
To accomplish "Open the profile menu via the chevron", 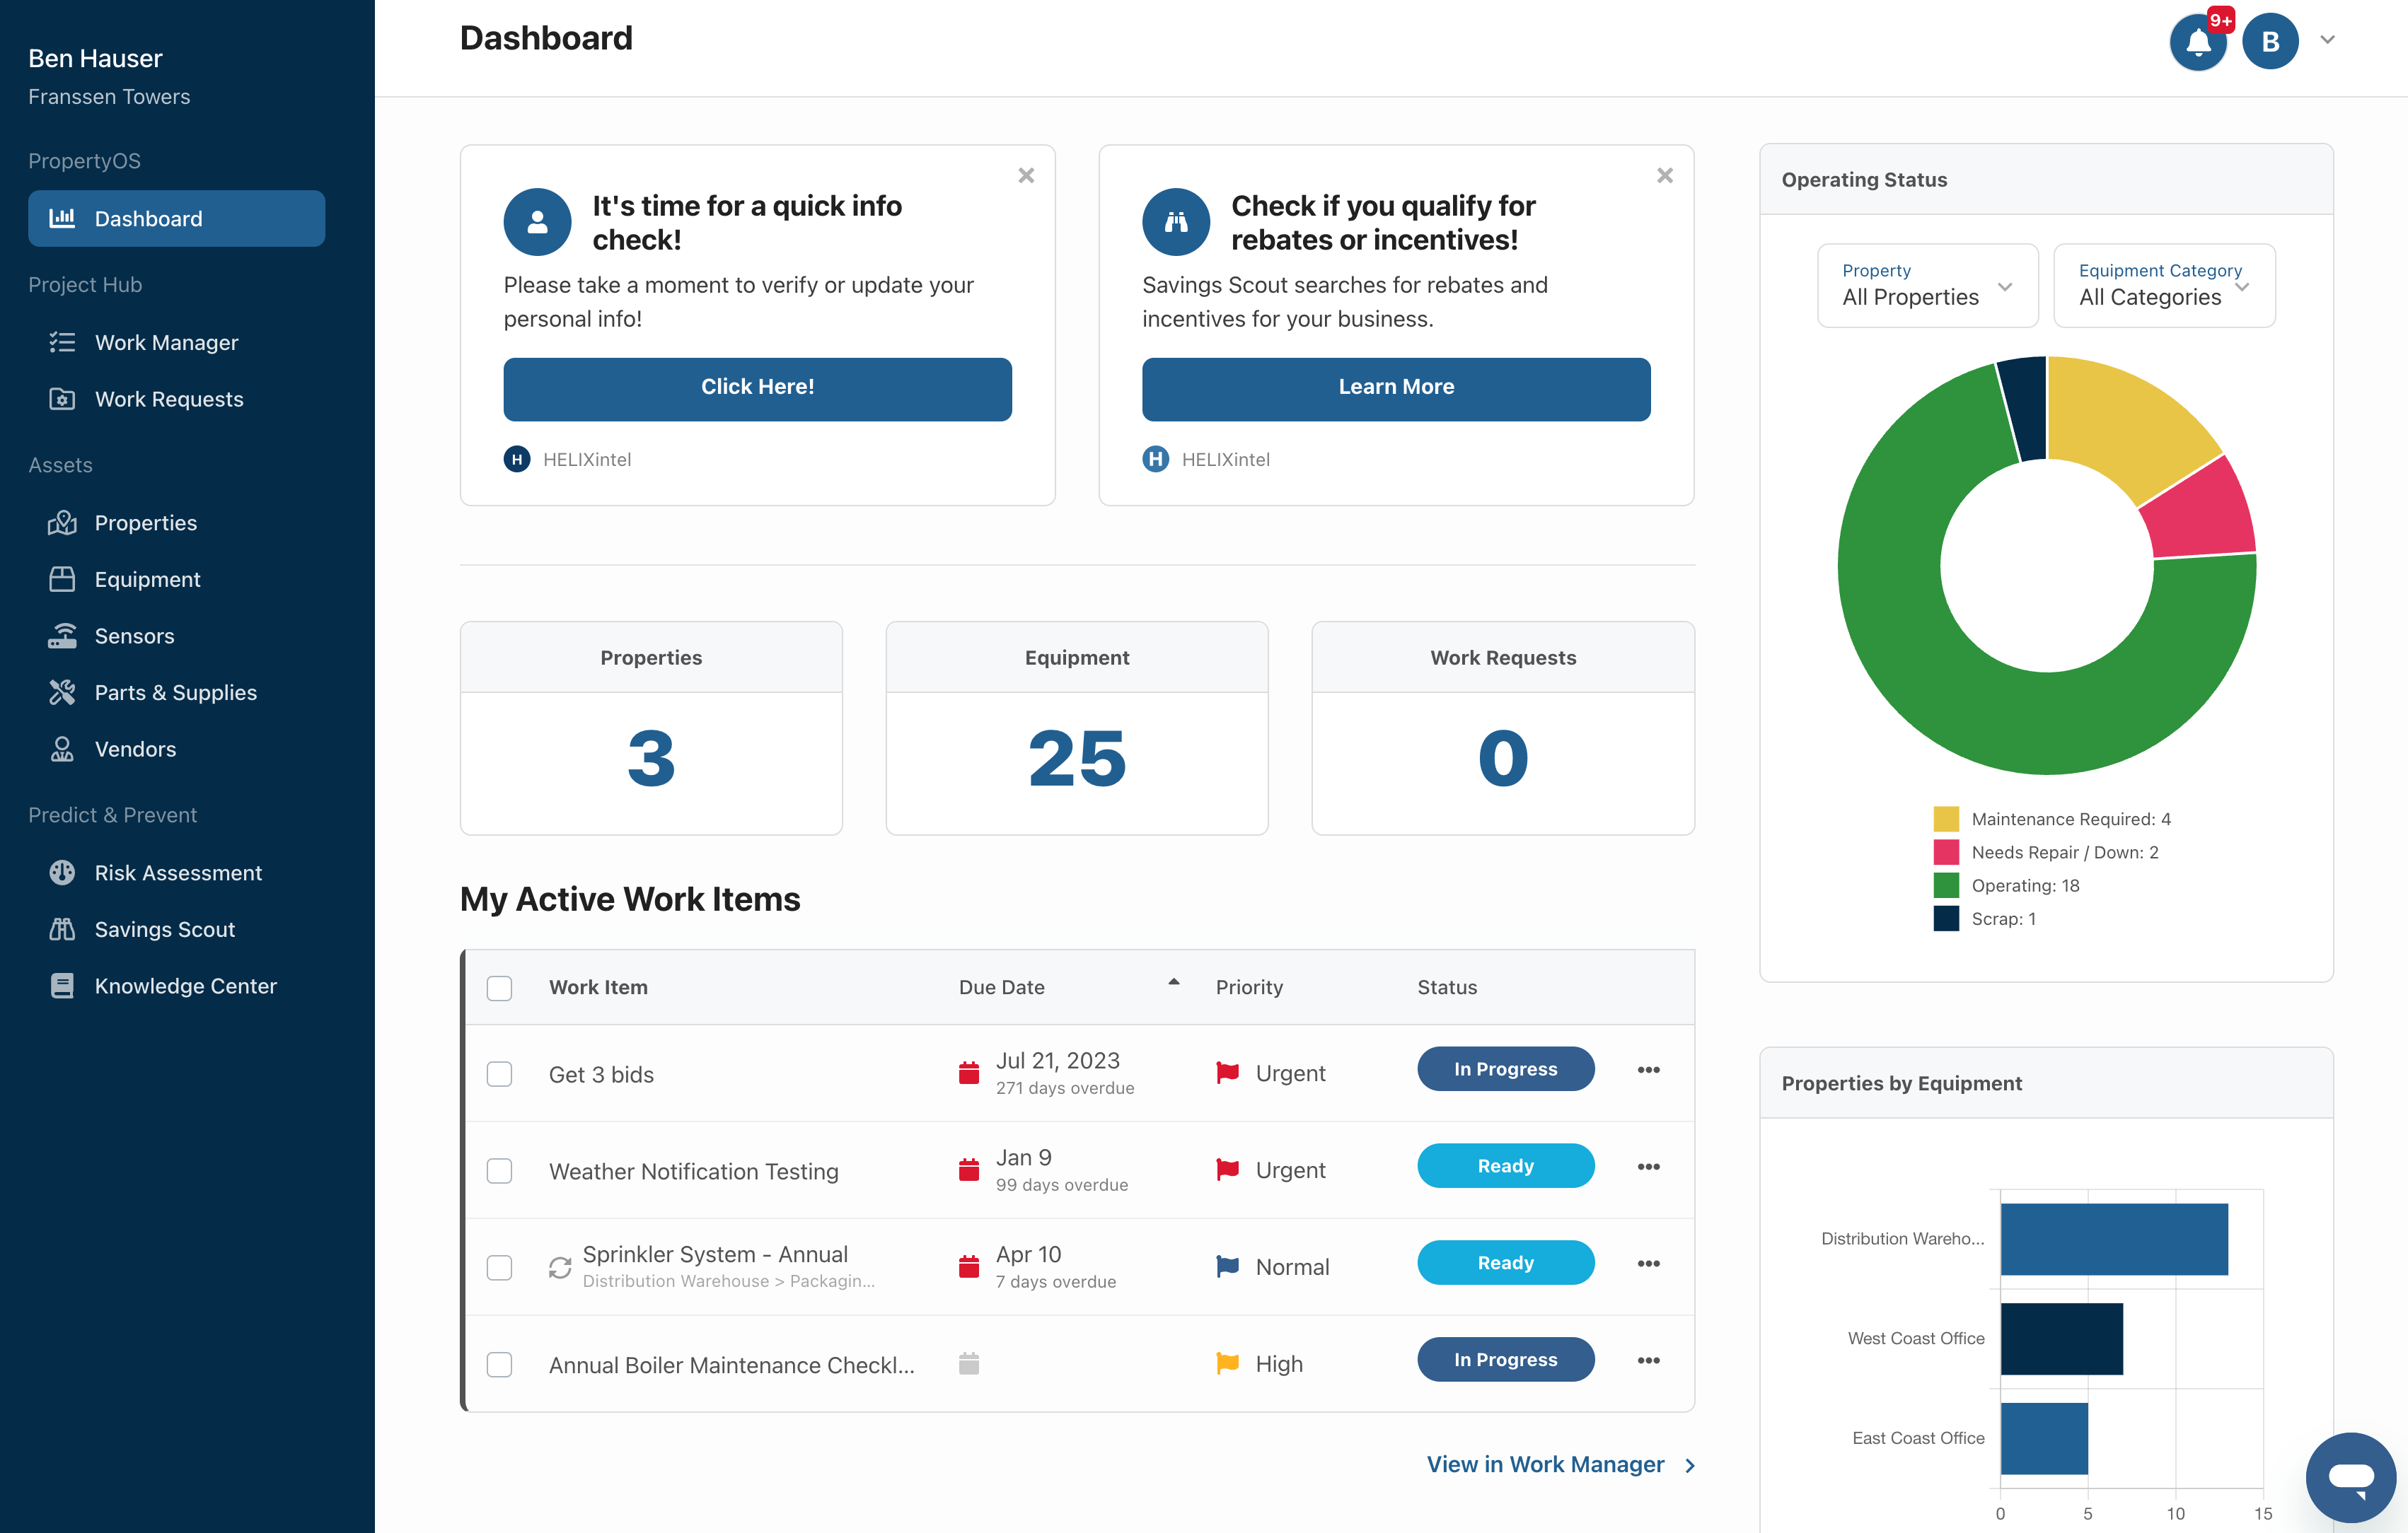I will (2327, 40).
